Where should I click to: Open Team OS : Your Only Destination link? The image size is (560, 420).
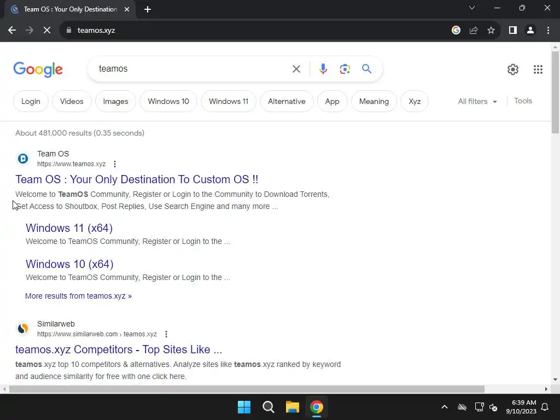(x=137, y=179)
